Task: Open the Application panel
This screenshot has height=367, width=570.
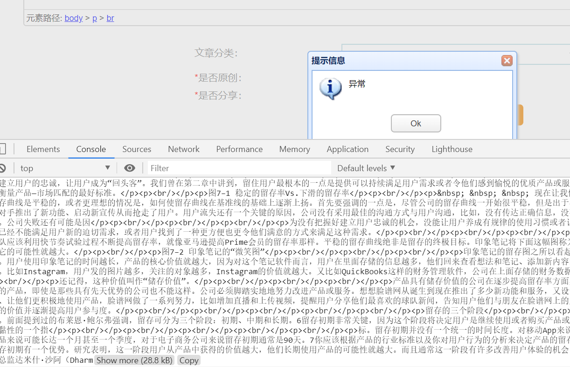Action: 348,149
